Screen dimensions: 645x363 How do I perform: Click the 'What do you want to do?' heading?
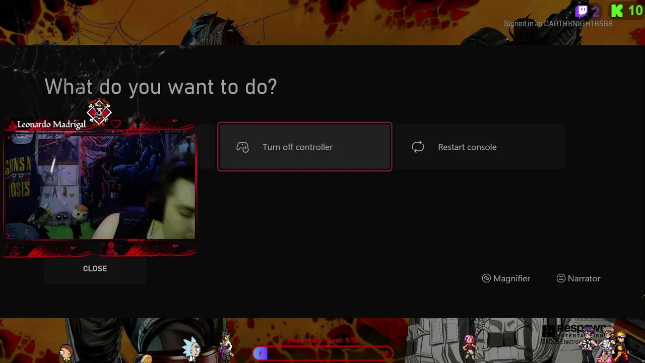tap(161, 87)
